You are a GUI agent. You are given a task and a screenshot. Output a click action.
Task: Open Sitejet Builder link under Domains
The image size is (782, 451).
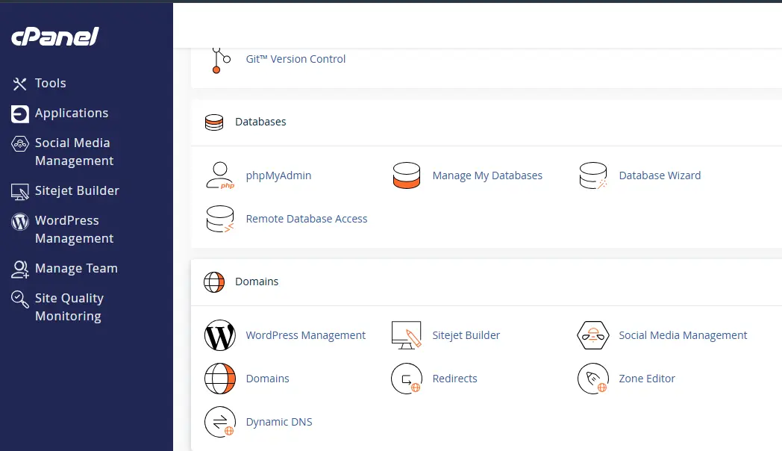(466, 335)
